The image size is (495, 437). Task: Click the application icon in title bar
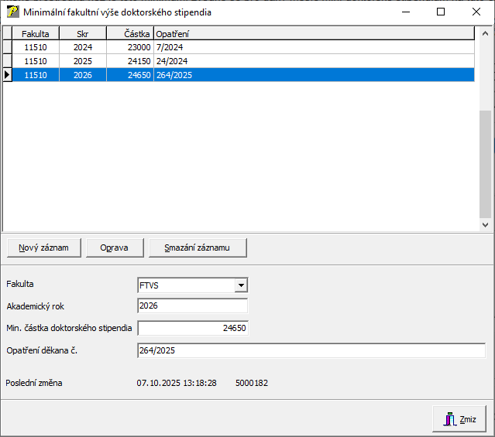point(12,12)
